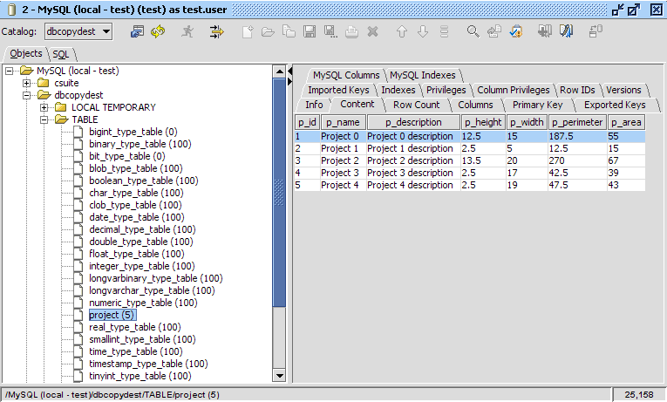
Task: Click the session properties icon in toolbar
Action: [x=137, y=31]
